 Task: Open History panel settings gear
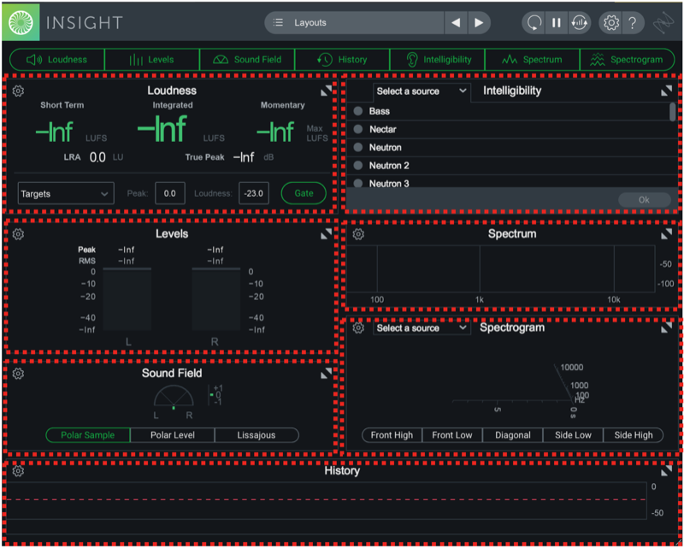coord(18,471)
